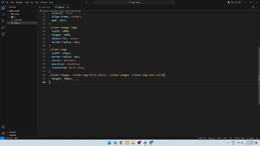Open Explorer Views and More Actions ellipsis

[34, 7]
